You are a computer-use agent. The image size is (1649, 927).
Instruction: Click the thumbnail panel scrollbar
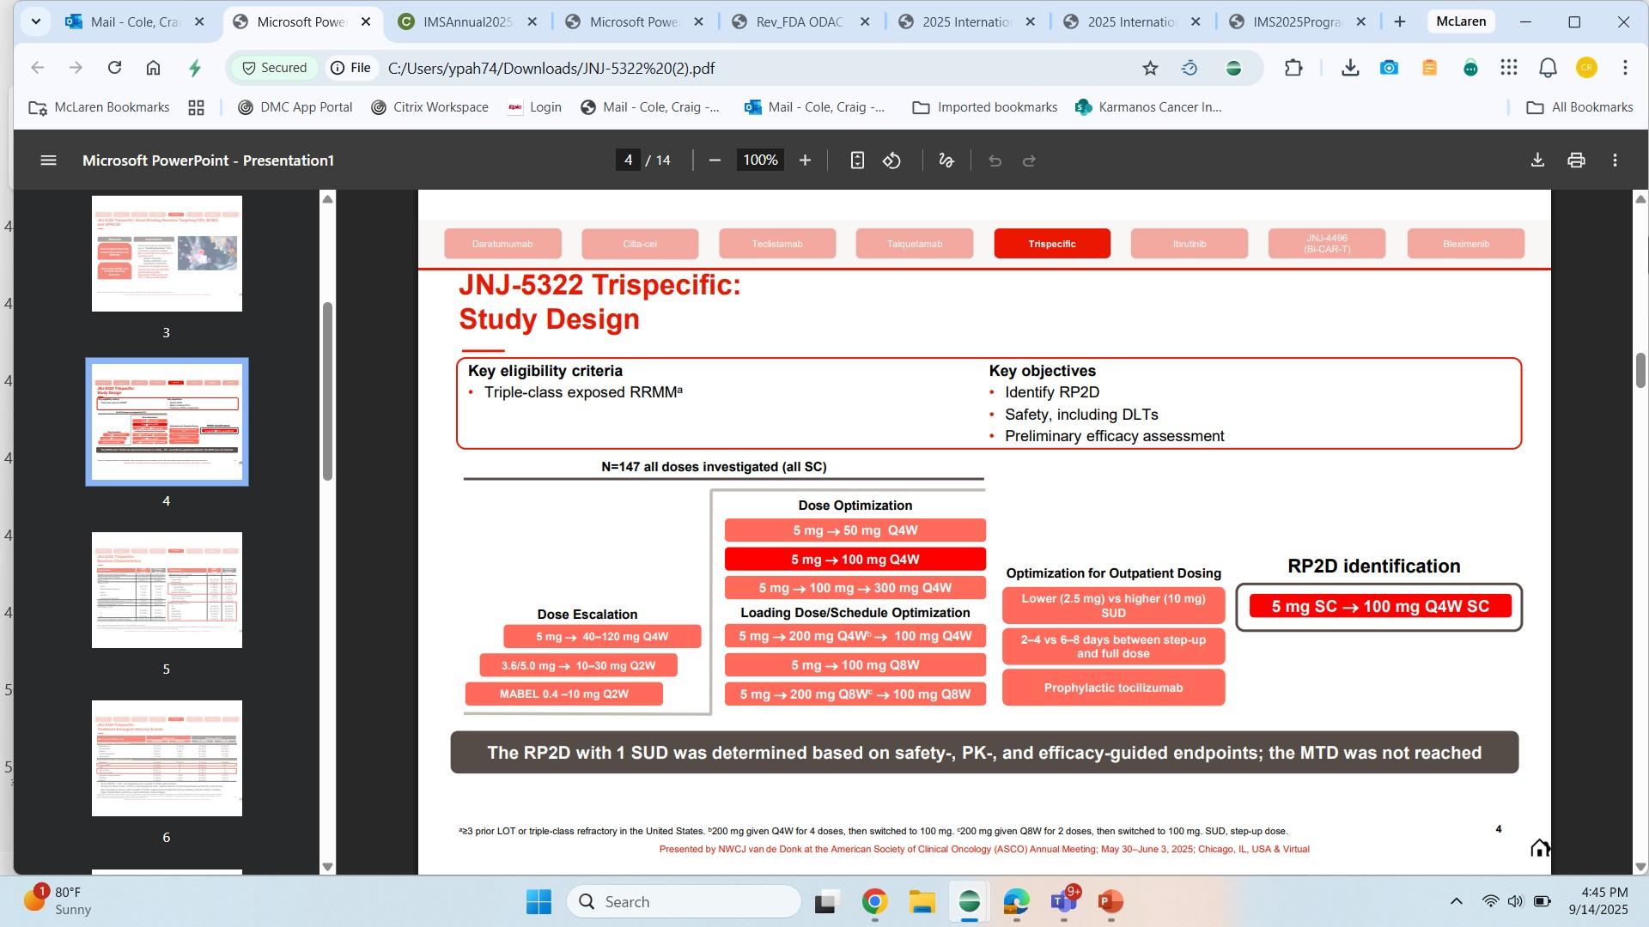(327, 391)
